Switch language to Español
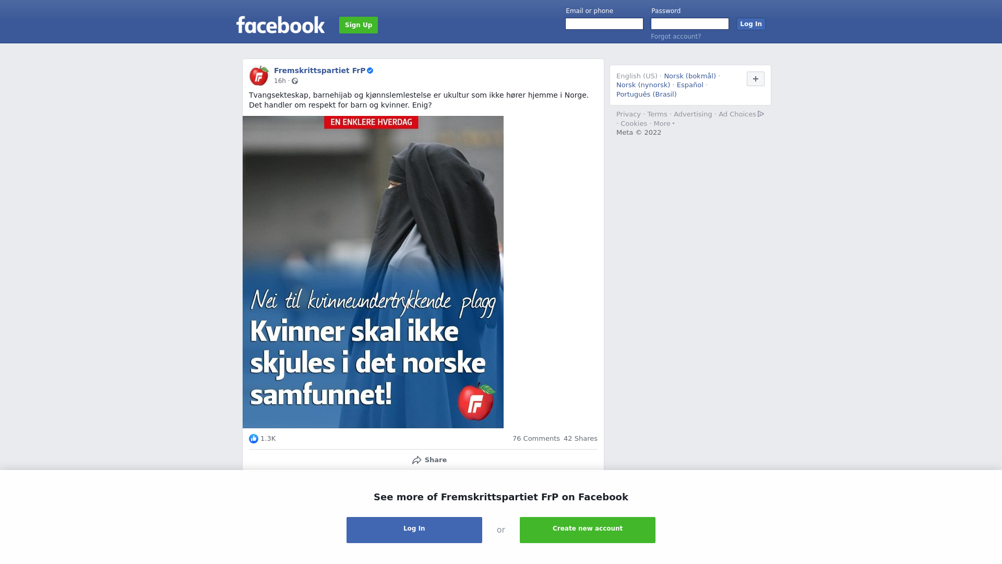 tap(690, 85)
